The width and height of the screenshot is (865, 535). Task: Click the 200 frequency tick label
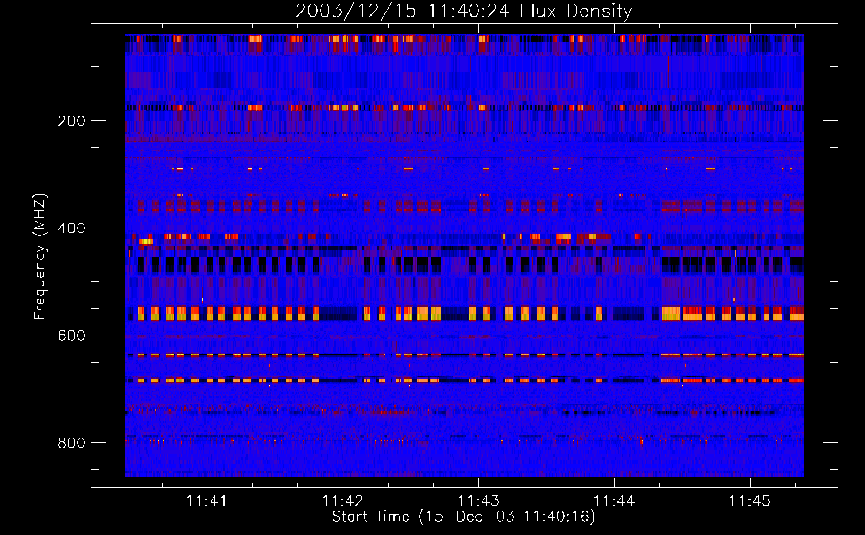pyautogui.click(x=72, y=121)
